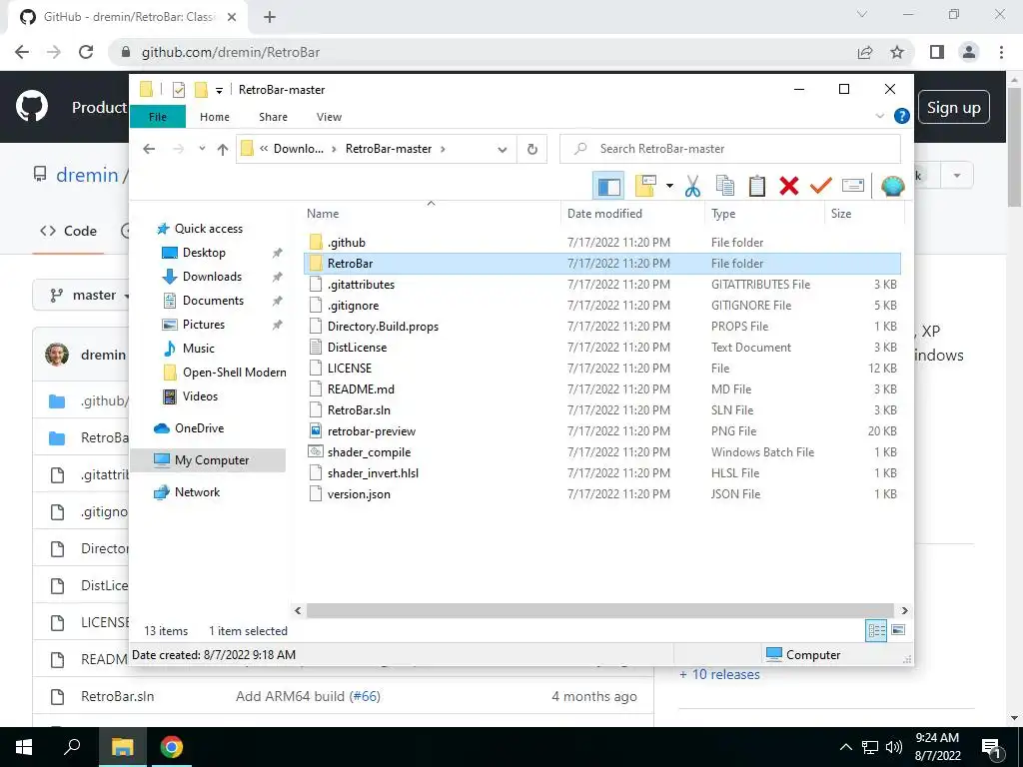Expand the Customize Quick Access Toolbar arrow
The width and height of the screenshot is (1023, 767).
click(219, 91)
